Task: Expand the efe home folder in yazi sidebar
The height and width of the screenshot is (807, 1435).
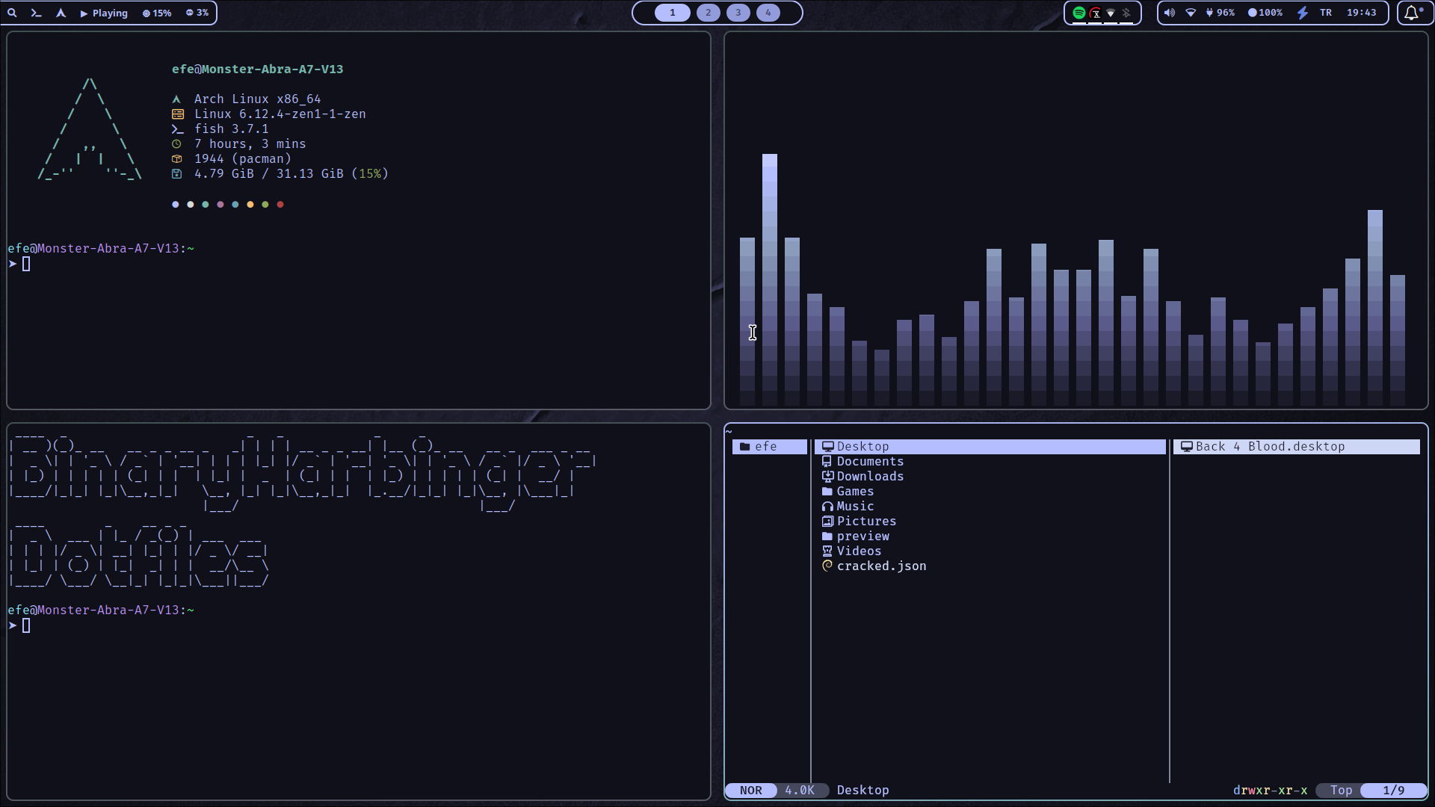Action: pyautogui.click(x=766, y=446)
